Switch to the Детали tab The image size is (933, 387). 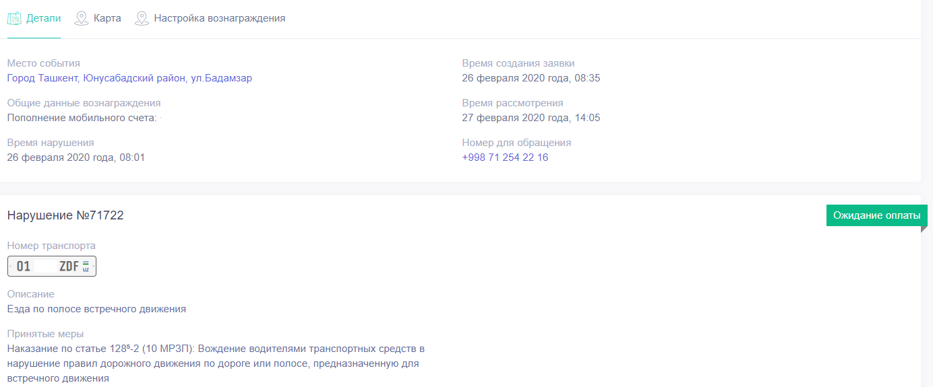pyautogui.click(x=43, y=18)
